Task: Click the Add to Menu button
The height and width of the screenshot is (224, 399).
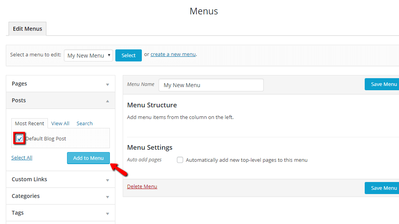Action: 88,158
